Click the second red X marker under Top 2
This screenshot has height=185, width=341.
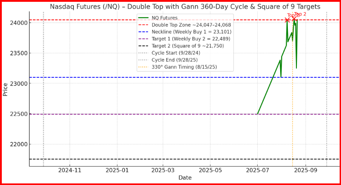tap(294, 19)
